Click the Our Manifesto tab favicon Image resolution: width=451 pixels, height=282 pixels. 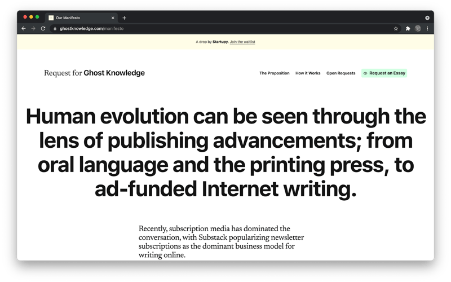tap(51, 18)
